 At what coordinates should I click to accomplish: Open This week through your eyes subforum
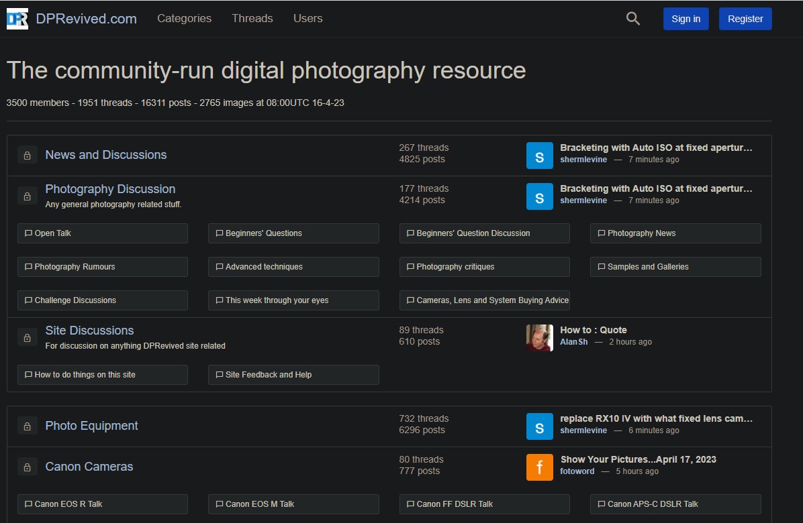click(x=293, y=300)
